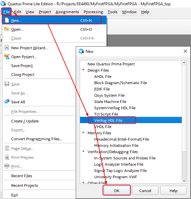
Task: Open the Window menu
Action: [x=129, y=12]
